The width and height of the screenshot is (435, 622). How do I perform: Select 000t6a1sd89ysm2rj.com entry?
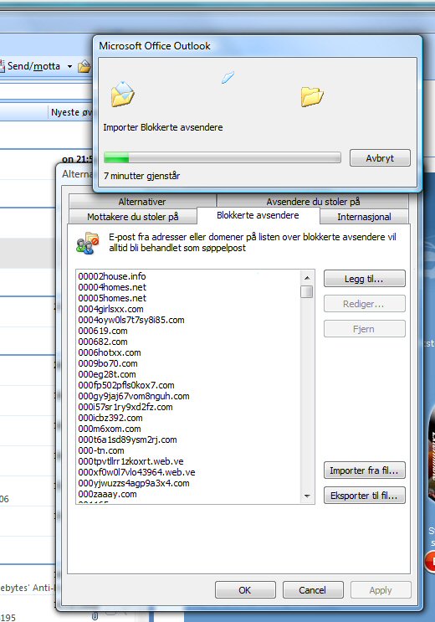[x=127, y=440]
